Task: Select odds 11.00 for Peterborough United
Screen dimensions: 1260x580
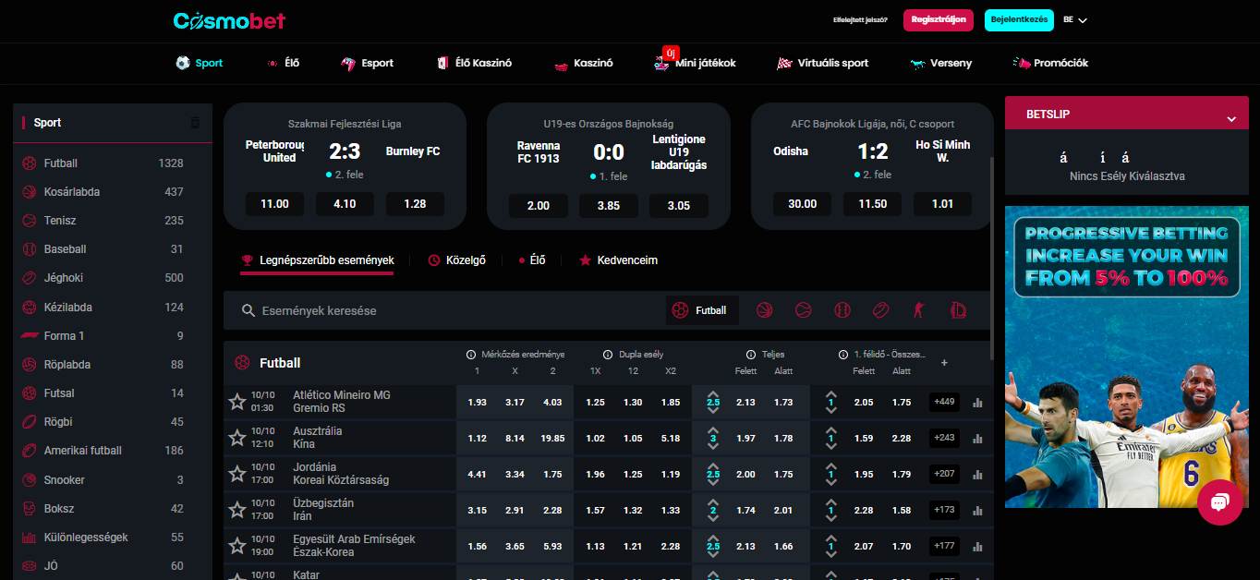Action: pyautogui.click(x=274, y=204)
